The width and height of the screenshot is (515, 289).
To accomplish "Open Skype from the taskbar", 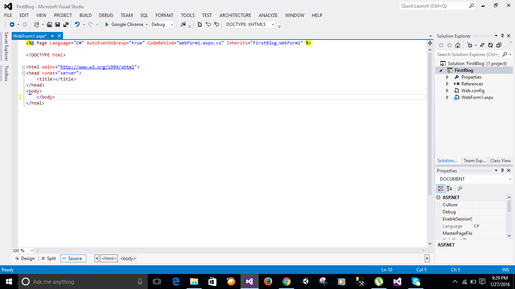I will (416, 281).
